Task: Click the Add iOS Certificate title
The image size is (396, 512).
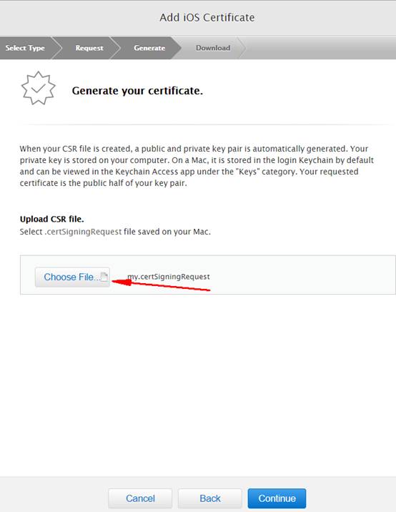Action: (207, 17)
